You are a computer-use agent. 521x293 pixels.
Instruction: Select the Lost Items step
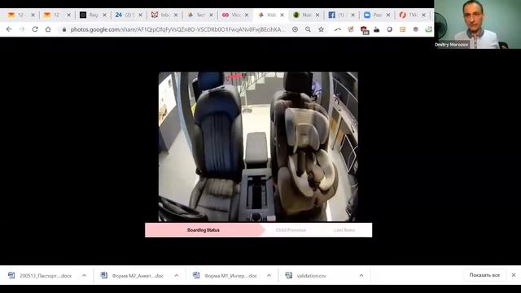[x=344, y=230]
